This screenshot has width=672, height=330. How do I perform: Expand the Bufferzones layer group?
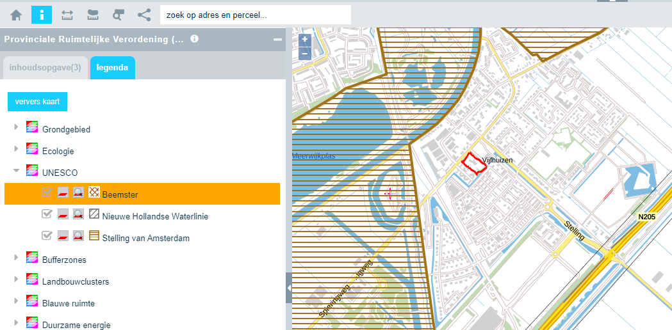(17, 258)
